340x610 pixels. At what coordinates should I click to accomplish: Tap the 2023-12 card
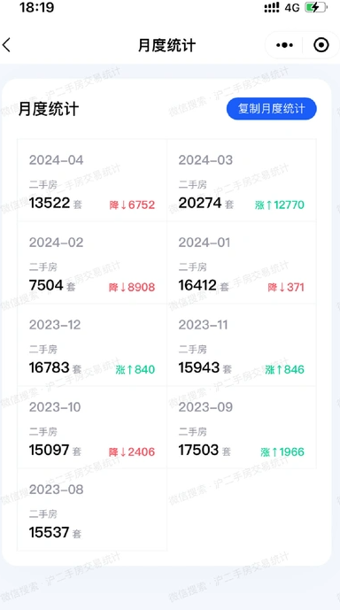pyautogui.click(x=92, y=345)
